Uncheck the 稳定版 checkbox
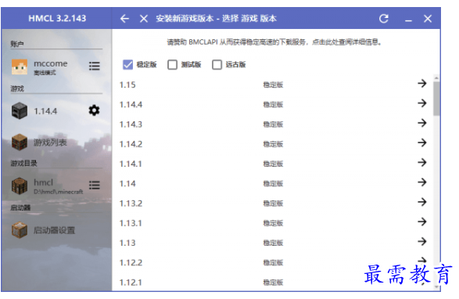Viewport: 459px width, 299px height. (128, 64)
